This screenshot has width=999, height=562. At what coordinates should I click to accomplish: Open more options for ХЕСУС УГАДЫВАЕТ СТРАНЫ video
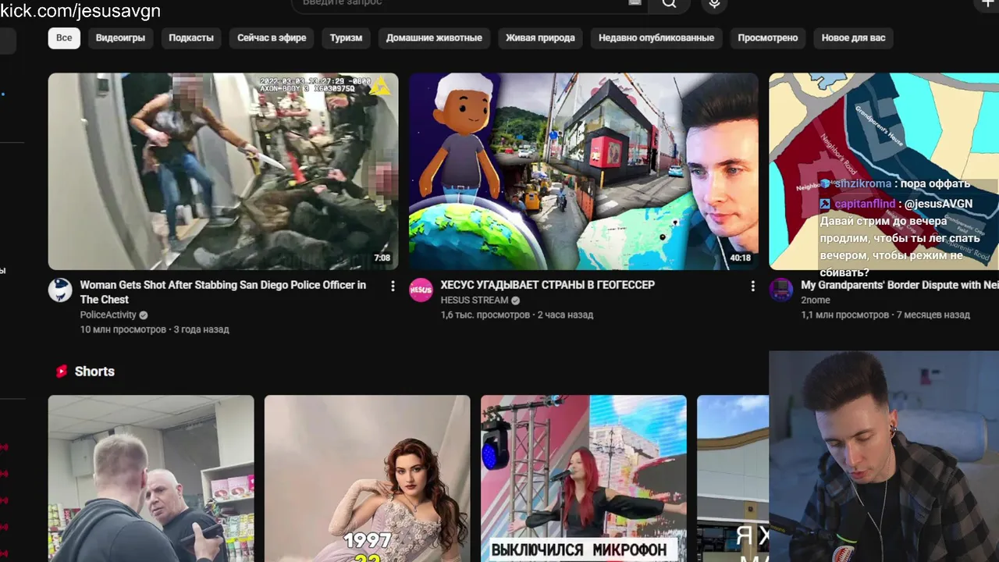click(752, 286)
